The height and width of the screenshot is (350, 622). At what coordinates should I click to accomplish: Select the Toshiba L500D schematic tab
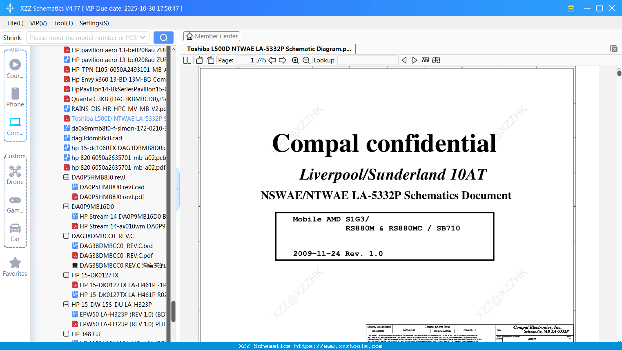[269, 49]
